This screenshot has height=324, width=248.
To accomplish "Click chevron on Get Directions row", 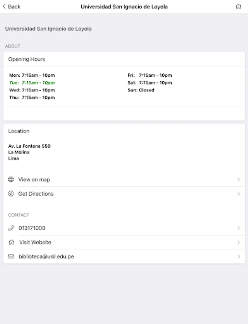I will (238, 194).
